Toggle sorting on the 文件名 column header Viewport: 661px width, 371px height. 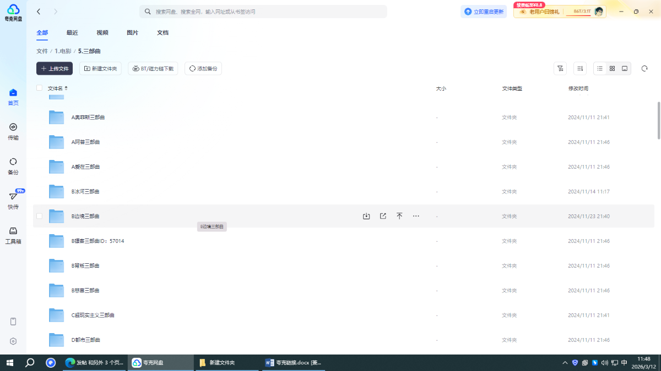coord(58,88)
